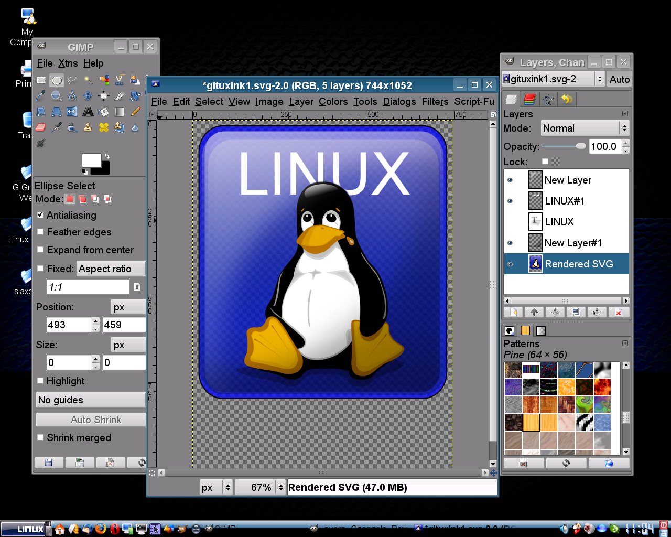Screen dimensions: 671x537
Task: Open the Colors menu
Action: [333, 101]
